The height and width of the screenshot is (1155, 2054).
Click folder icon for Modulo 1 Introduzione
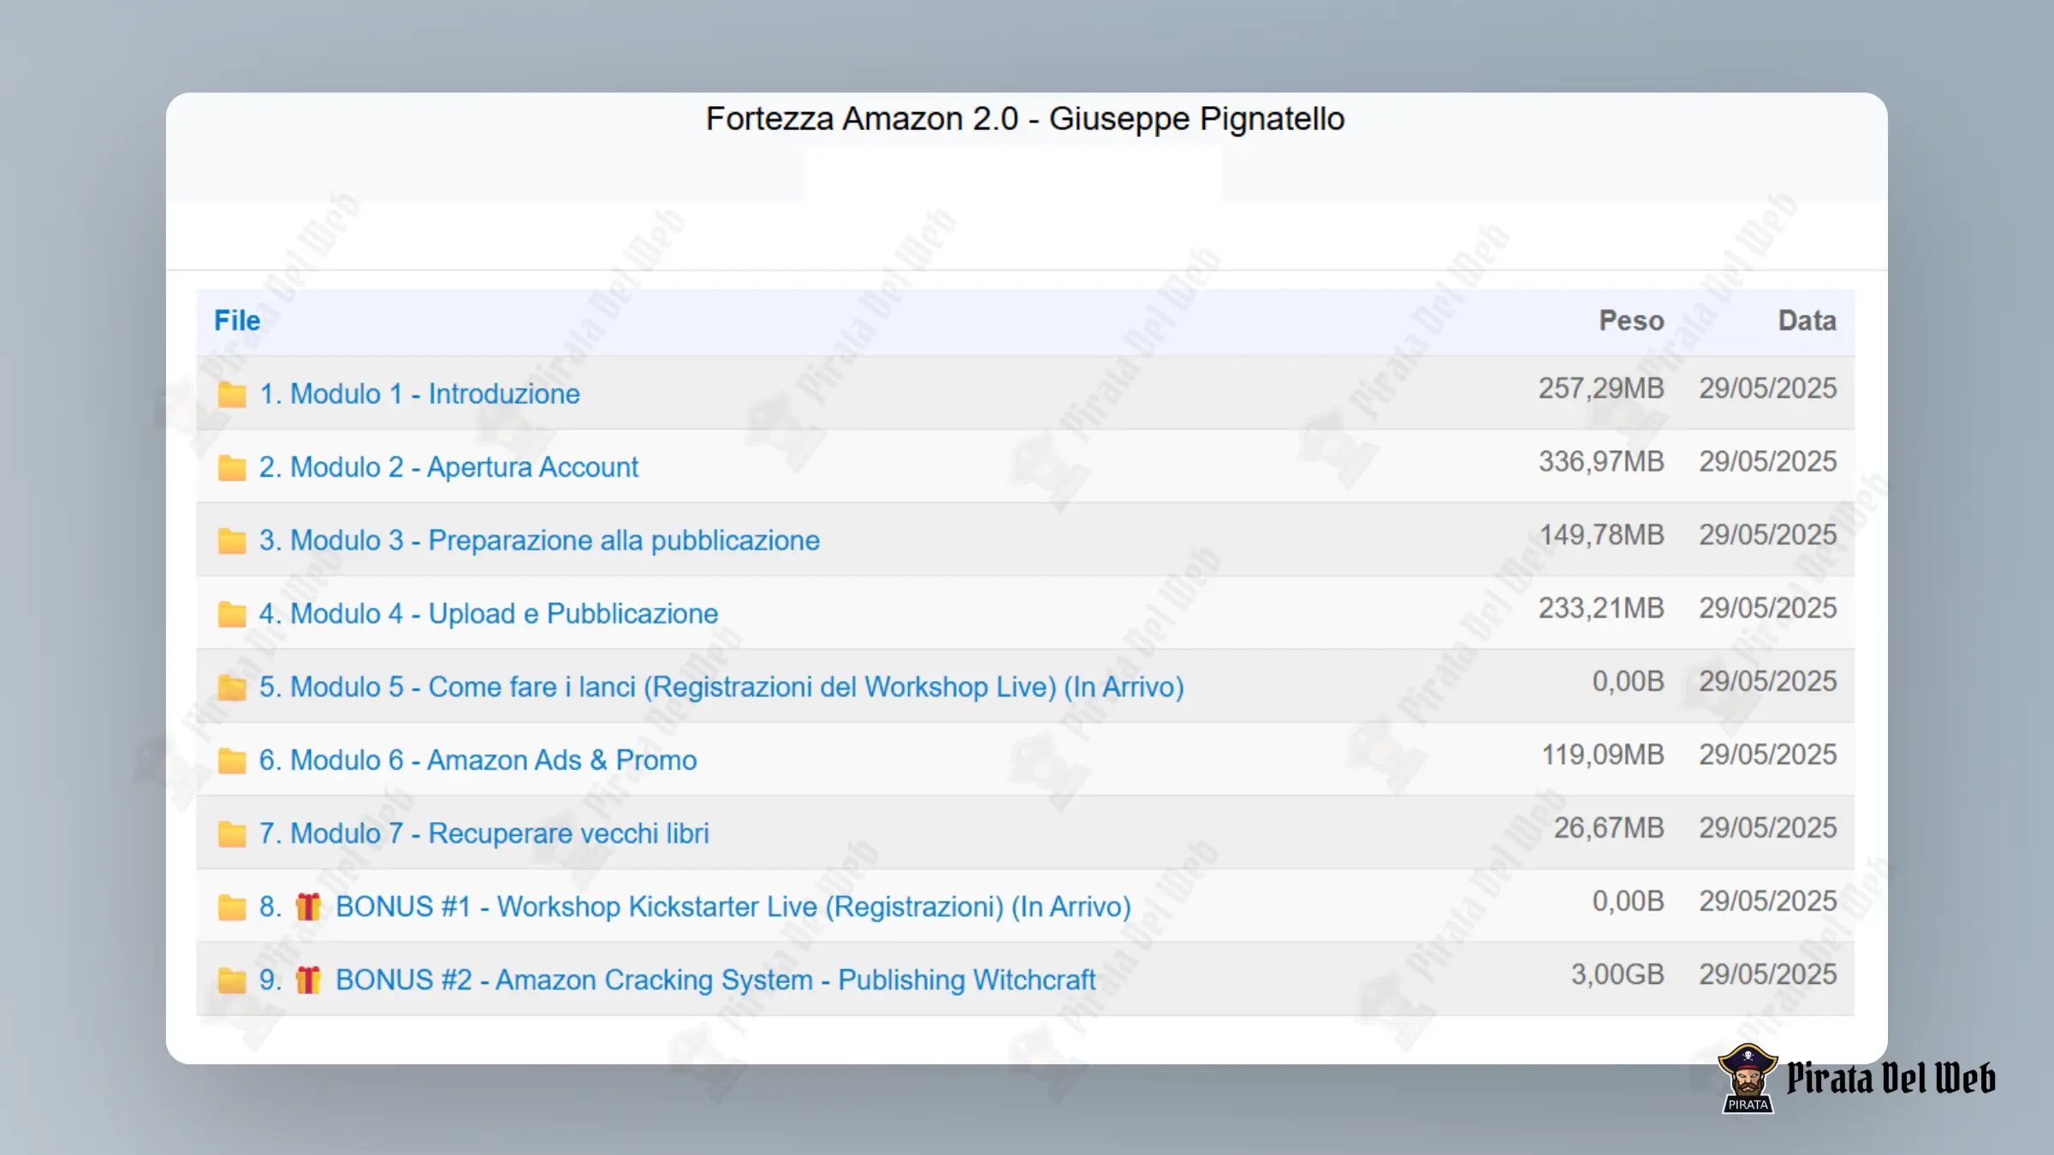(232, 394)
